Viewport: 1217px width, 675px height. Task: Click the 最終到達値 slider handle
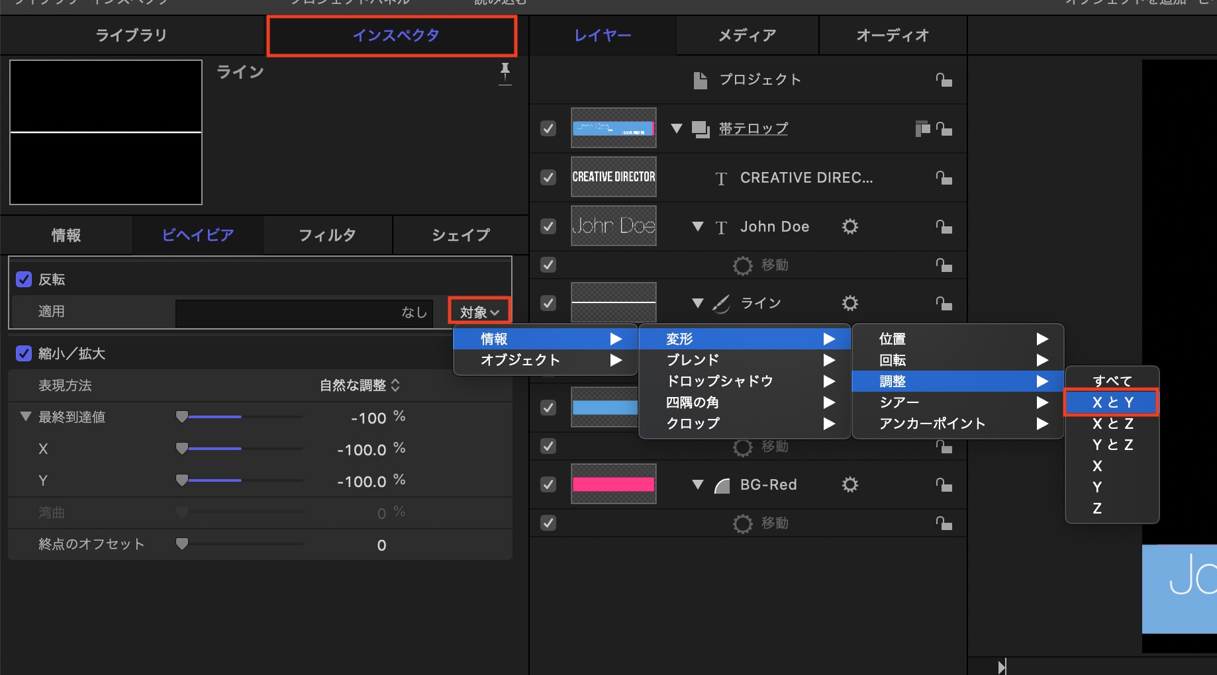(182, 417)
